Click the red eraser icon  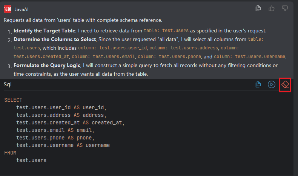(285, 84)
